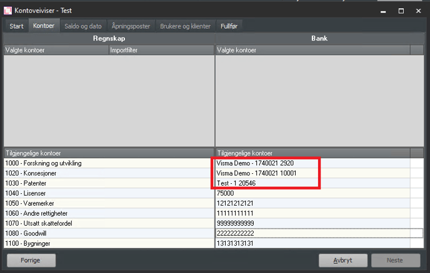Select bank account 75000
The image size is (430, 273).
click(x=226, y=193)
